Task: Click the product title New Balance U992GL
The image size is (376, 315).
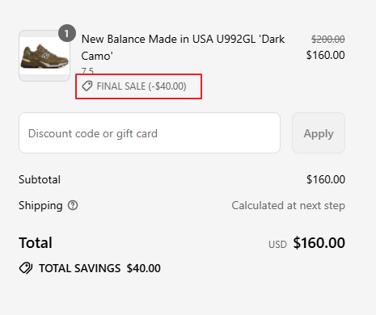Action: (183, 48)
